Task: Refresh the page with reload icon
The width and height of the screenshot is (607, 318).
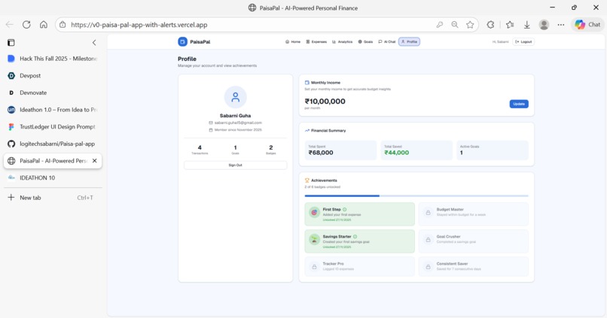Action: click(26, 25)
